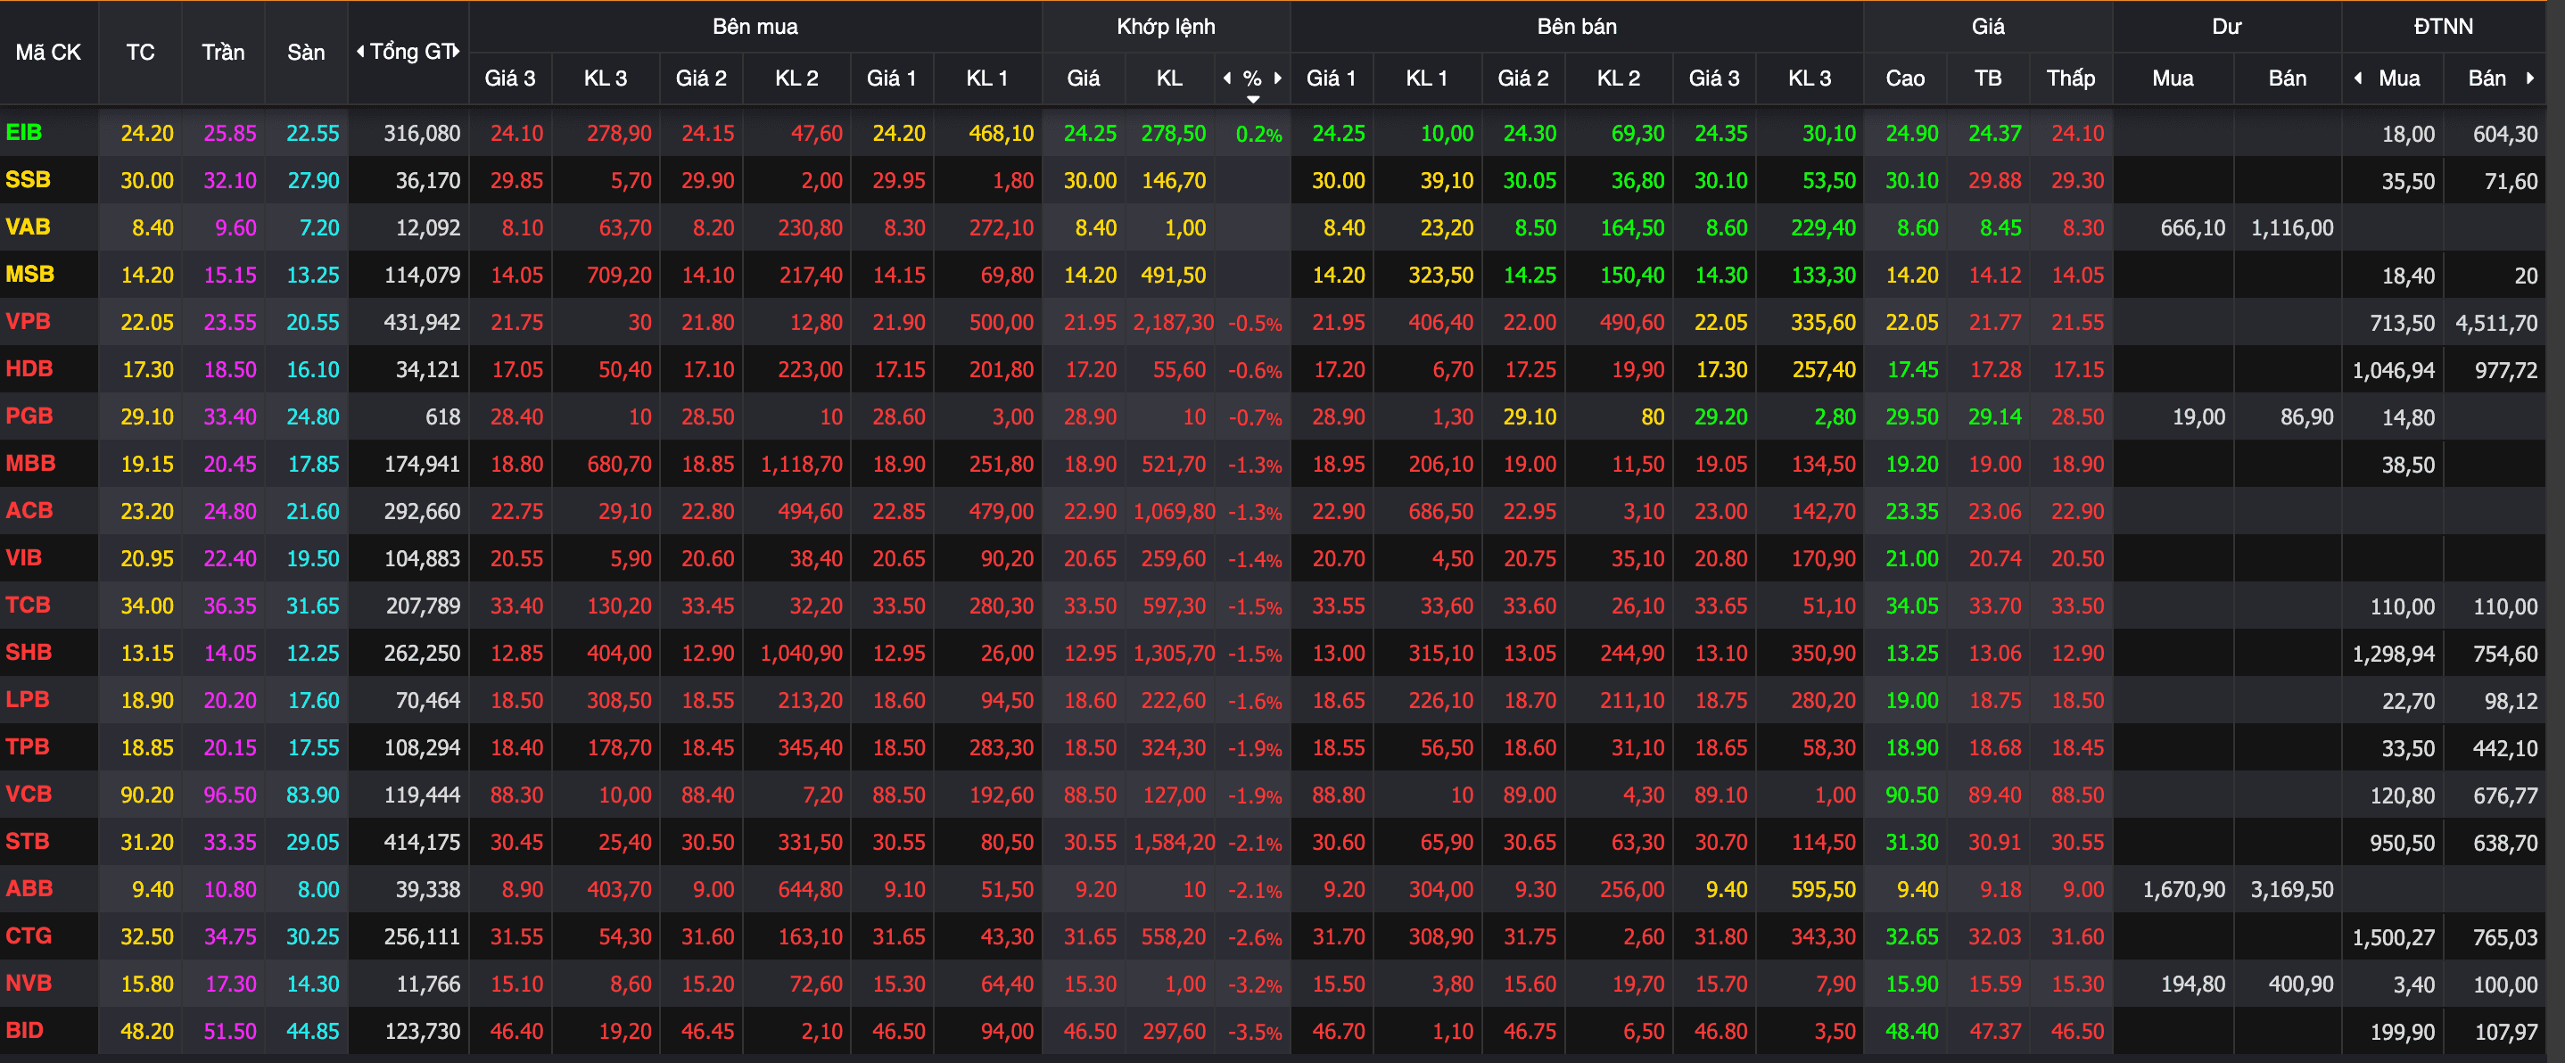Click the right arrow beside Tổng GT
2565x1063 pixels.
[x=456, y=52]
